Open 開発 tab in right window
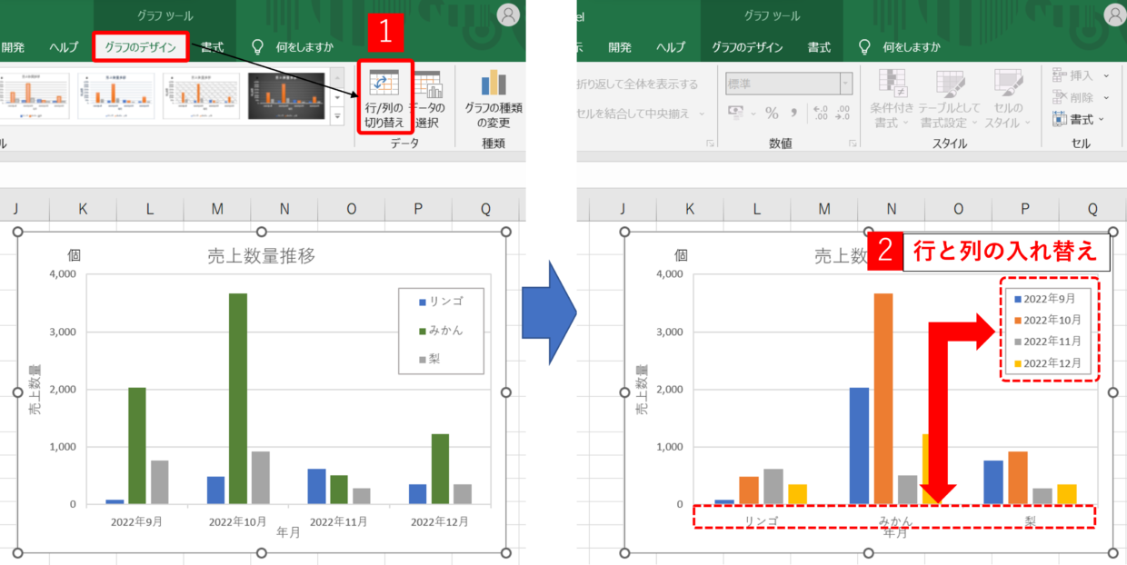 point(620,47)
